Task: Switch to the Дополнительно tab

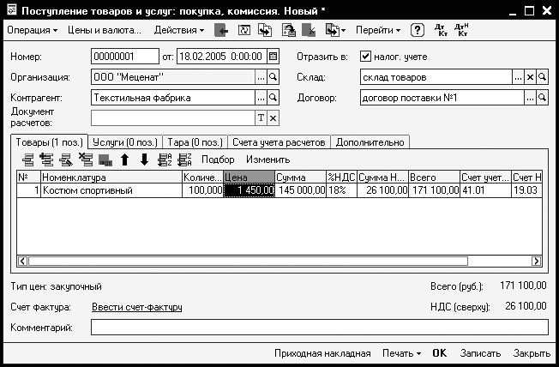Action: (x=370, y=142)
